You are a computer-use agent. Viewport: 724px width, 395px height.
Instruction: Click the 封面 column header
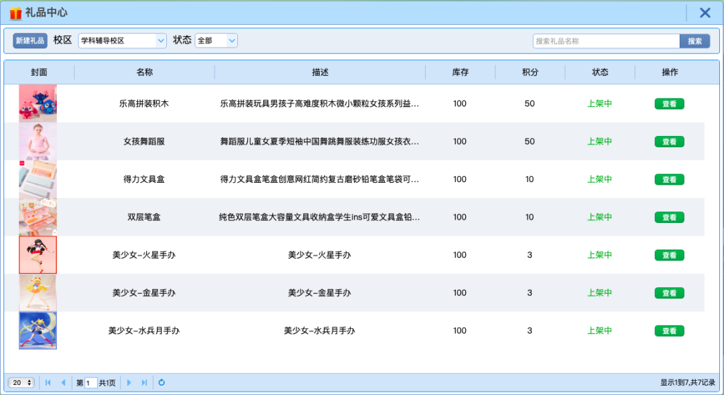click(x=40, y=72)
